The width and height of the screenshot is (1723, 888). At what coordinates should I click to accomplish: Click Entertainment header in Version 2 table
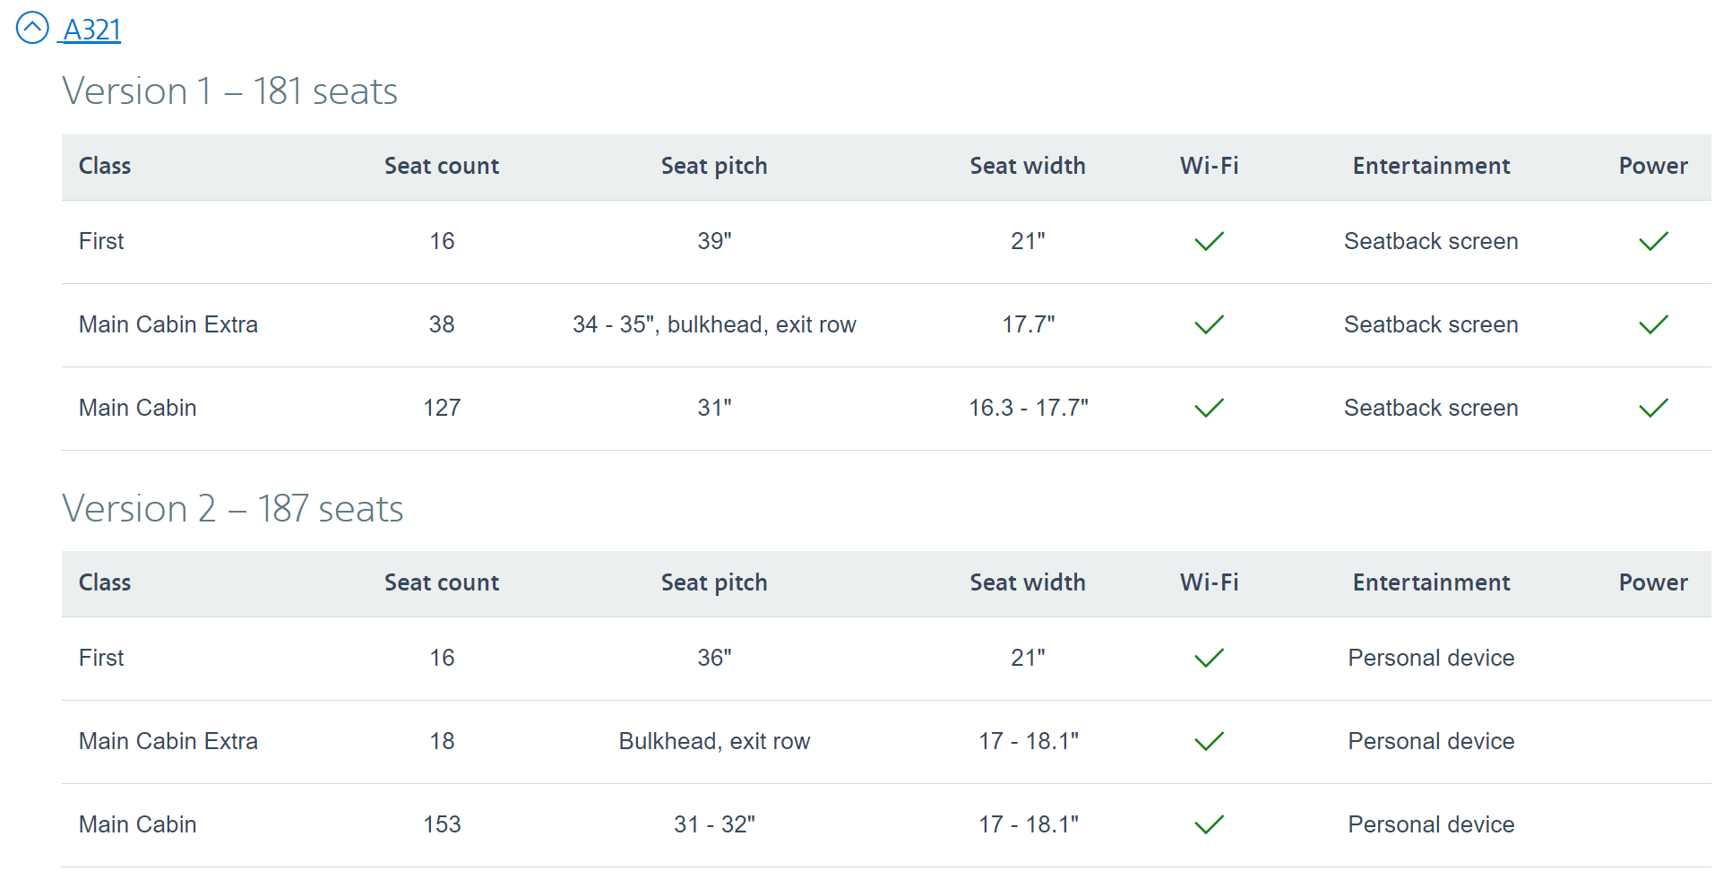coord(1431,582)
